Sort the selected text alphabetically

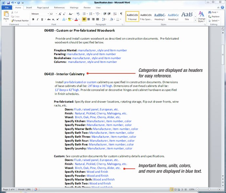point(115,14)
